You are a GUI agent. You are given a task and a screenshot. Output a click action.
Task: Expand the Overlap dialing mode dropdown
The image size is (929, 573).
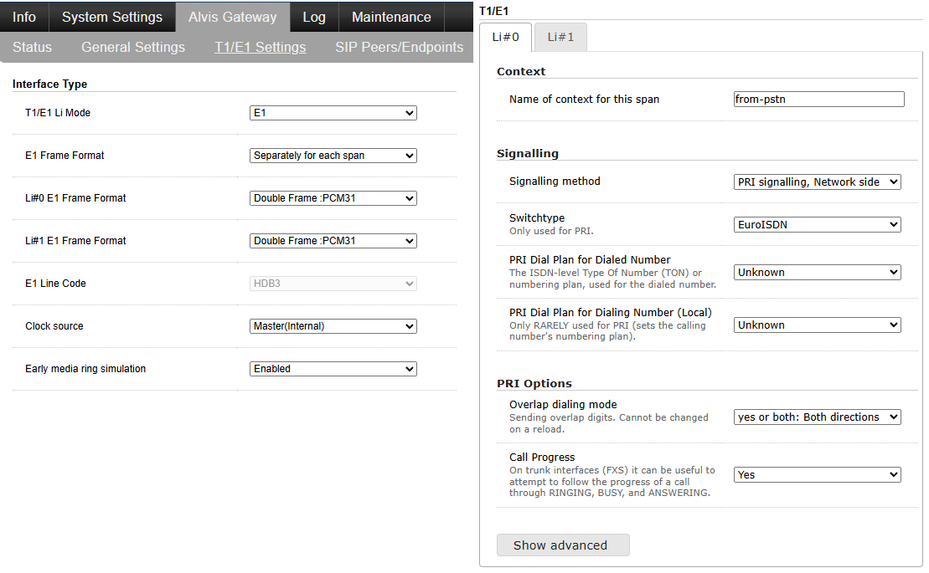coord(817,417)
